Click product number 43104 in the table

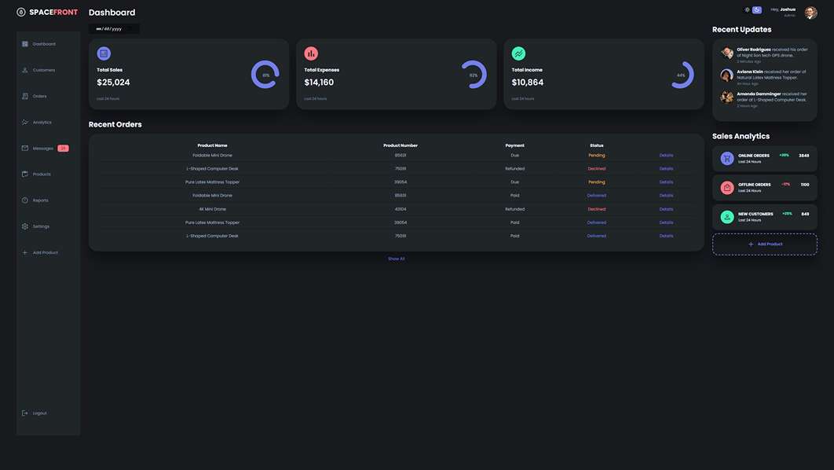[401, 209]
